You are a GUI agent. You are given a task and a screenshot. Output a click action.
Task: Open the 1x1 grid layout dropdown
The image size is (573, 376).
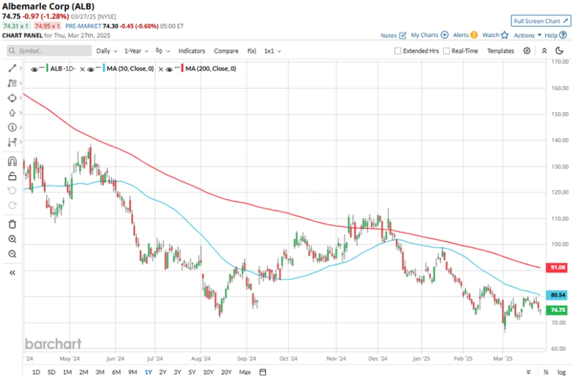pyautogui.click(x=272, y=51)
